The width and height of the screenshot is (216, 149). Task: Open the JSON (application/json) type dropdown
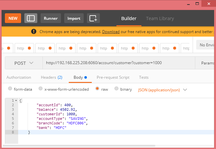(162, 90)
